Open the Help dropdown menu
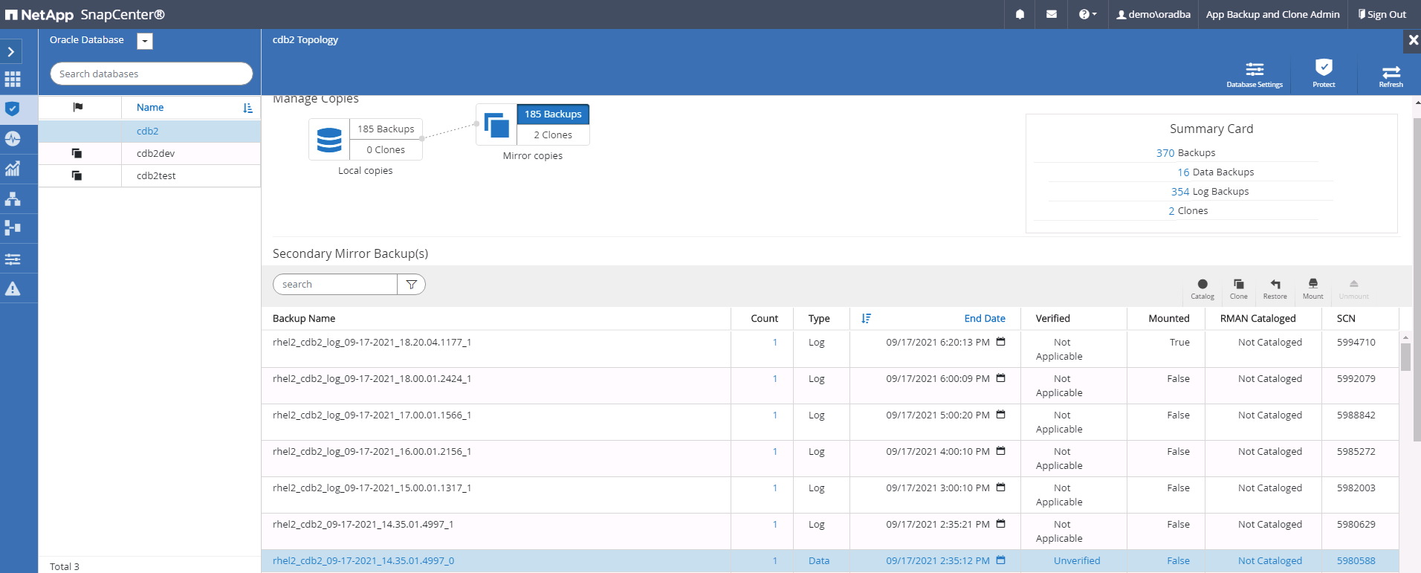Screen dimensions: 1421x573 (1087, 14)
